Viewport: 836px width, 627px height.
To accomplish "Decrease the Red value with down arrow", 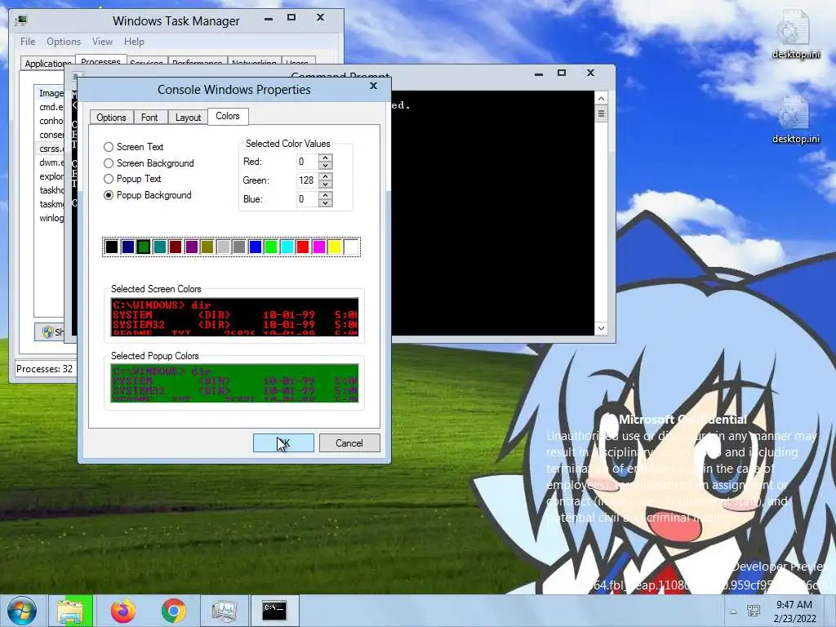I will coord(325,165).
